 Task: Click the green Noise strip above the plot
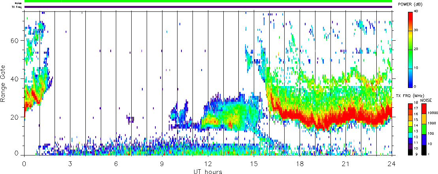(x=208, y=2)
